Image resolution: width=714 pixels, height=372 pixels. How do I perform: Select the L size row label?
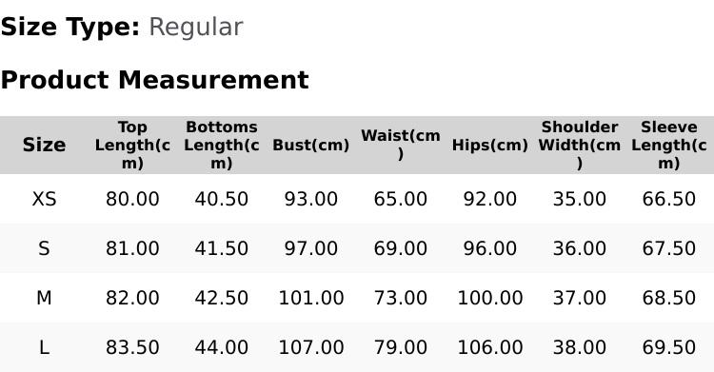point(44,348)
